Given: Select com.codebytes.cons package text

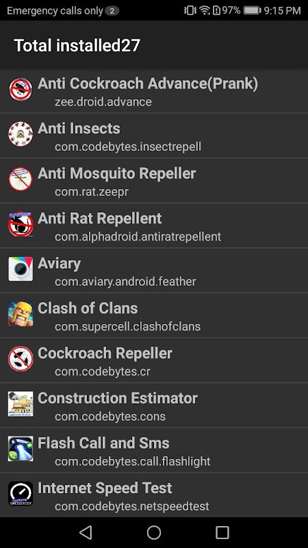Looking at the screenshot, I should coord(110,416).
